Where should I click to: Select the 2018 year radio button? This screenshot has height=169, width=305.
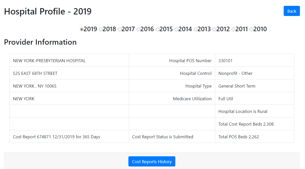(101, 29)
